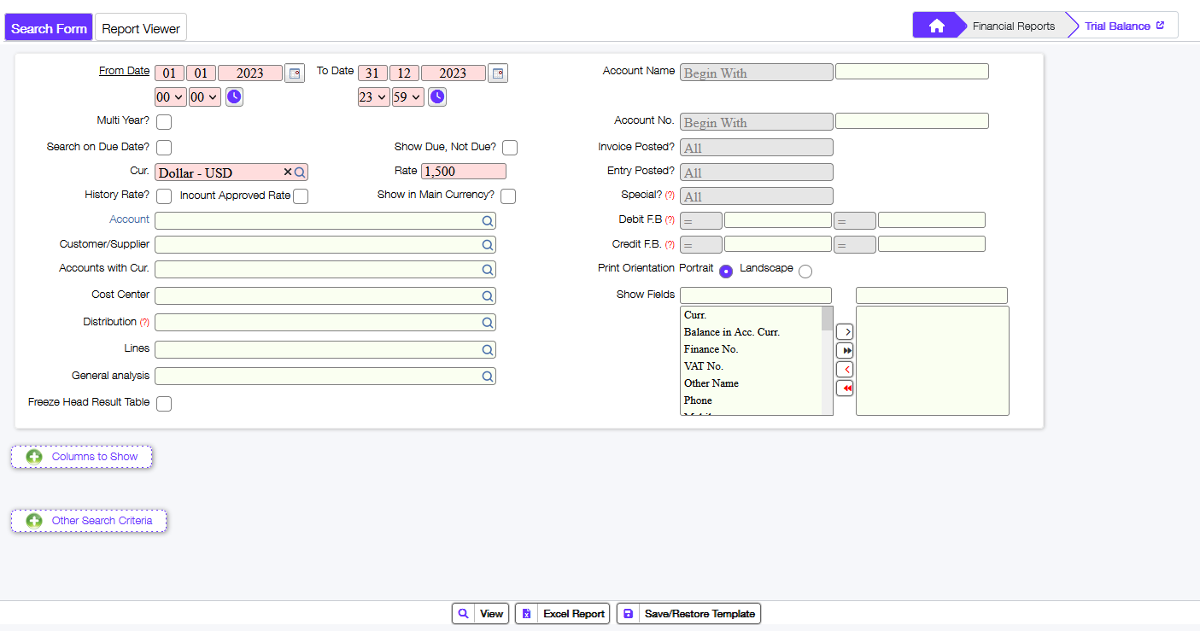Toggle Search on Due Date? checkbox

164,148
